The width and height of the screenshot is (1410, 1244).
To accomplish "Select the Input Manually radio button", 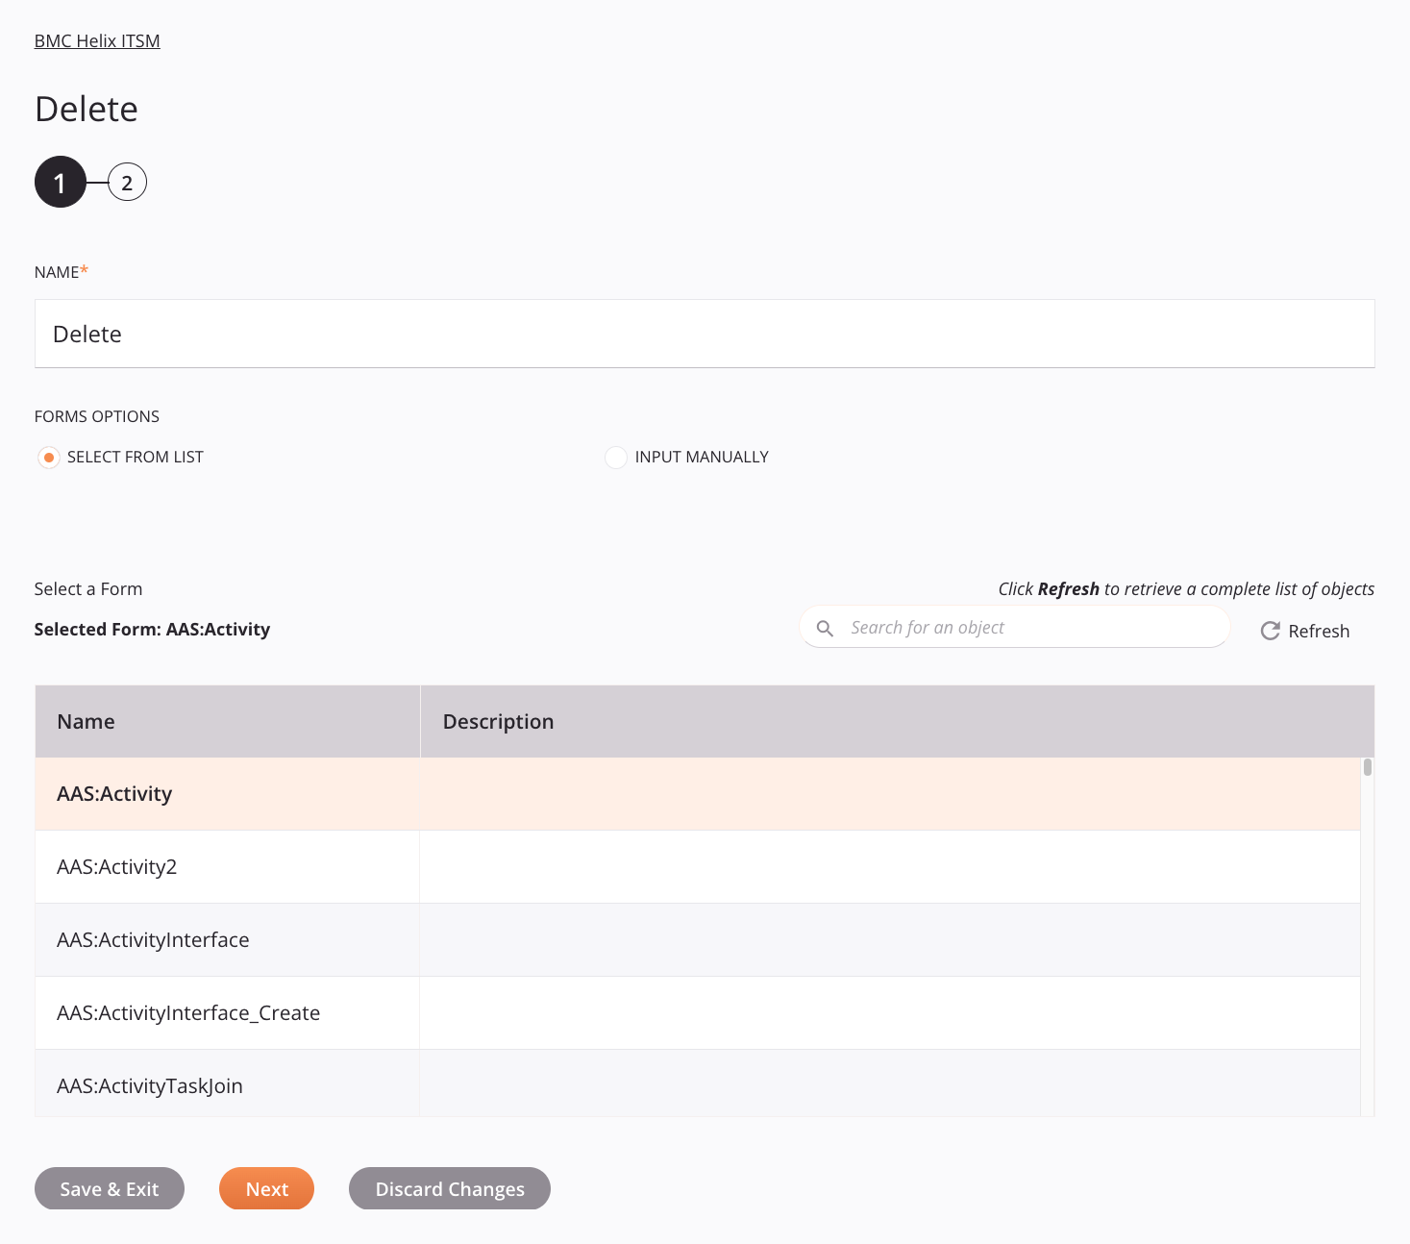I will coord(615,458).
